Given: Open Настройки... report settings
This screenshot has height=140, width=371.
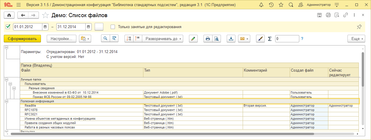Looking at the screenshot, I should 61,39.
